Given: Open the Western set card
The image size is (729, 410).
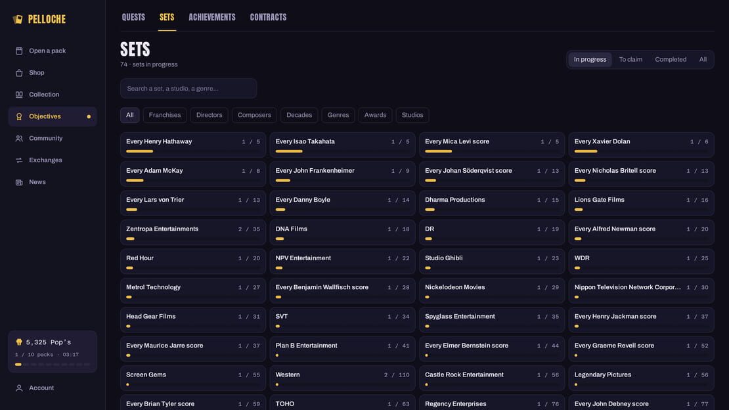Looking at the screenshot, I should click(342, 378).
